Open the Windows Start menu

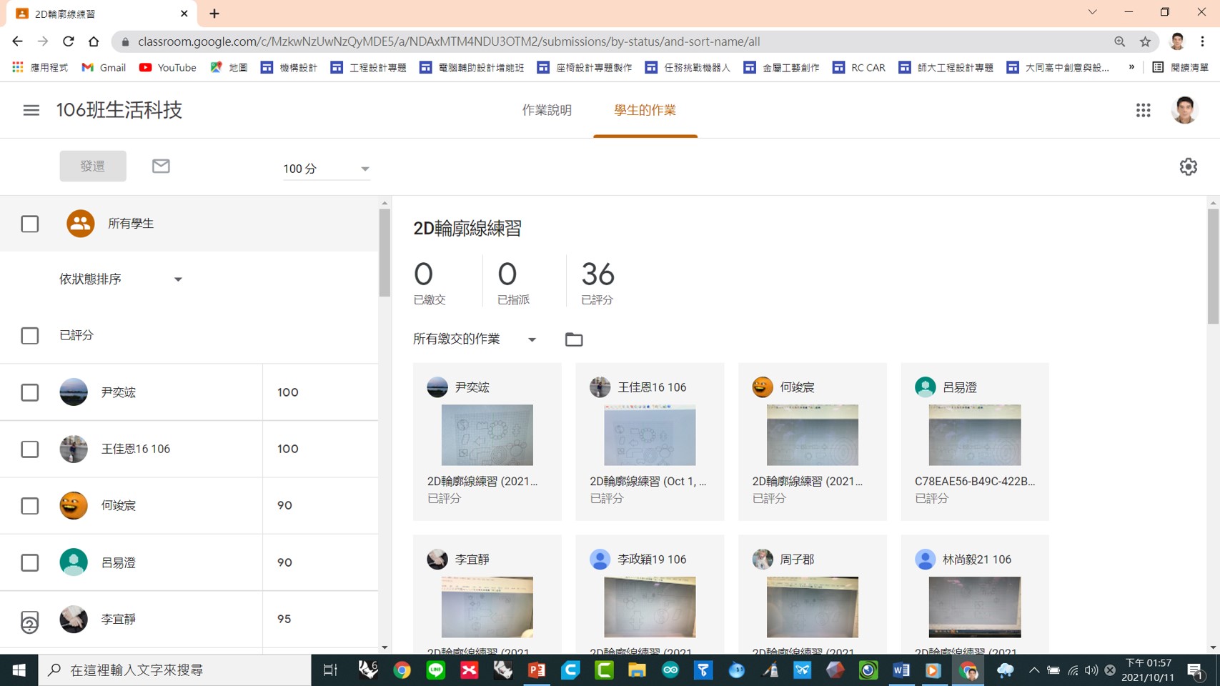pos(19,670)
